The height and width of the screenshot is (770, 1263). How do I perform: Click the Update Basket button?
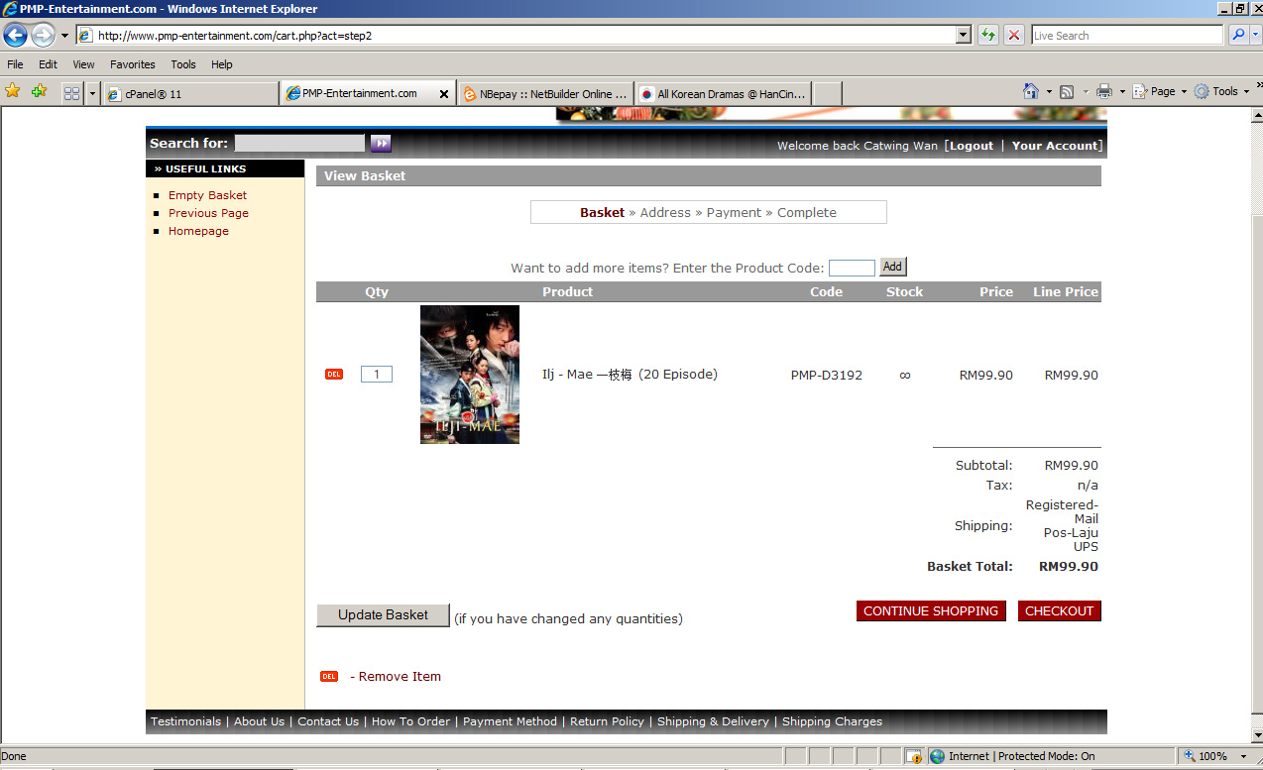(383, 615)
